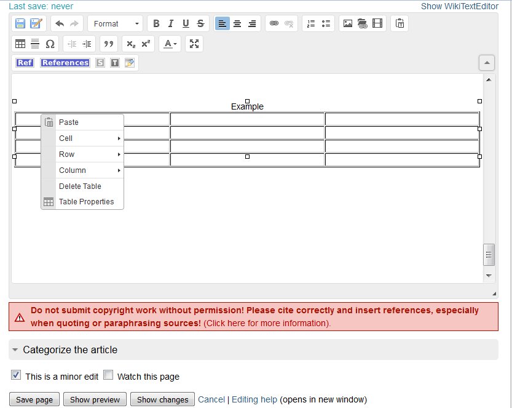The height and width of the screenshot is (408, 512).
Task: Insert an image
Action: tap(348, 23)
